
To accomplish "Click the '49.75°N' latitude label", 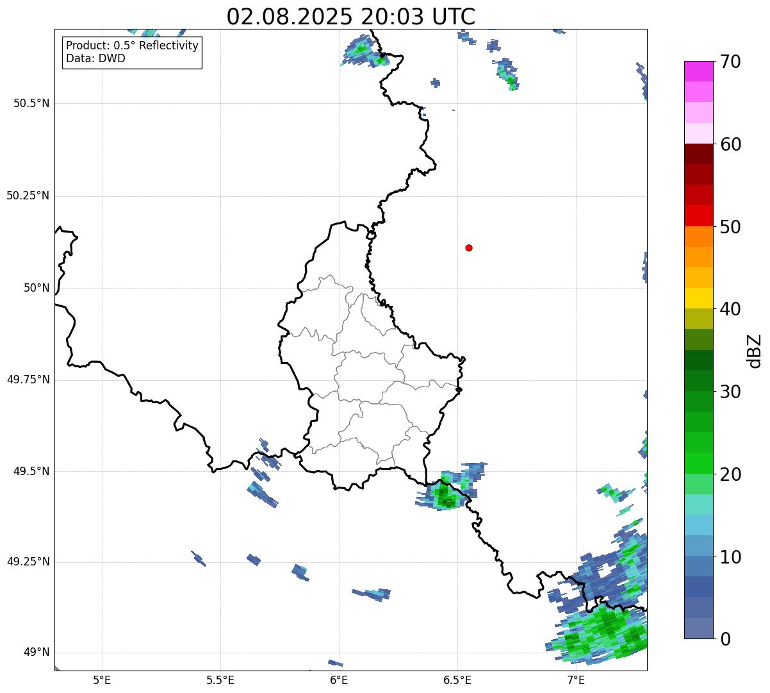I will click(x=28, y=380).
